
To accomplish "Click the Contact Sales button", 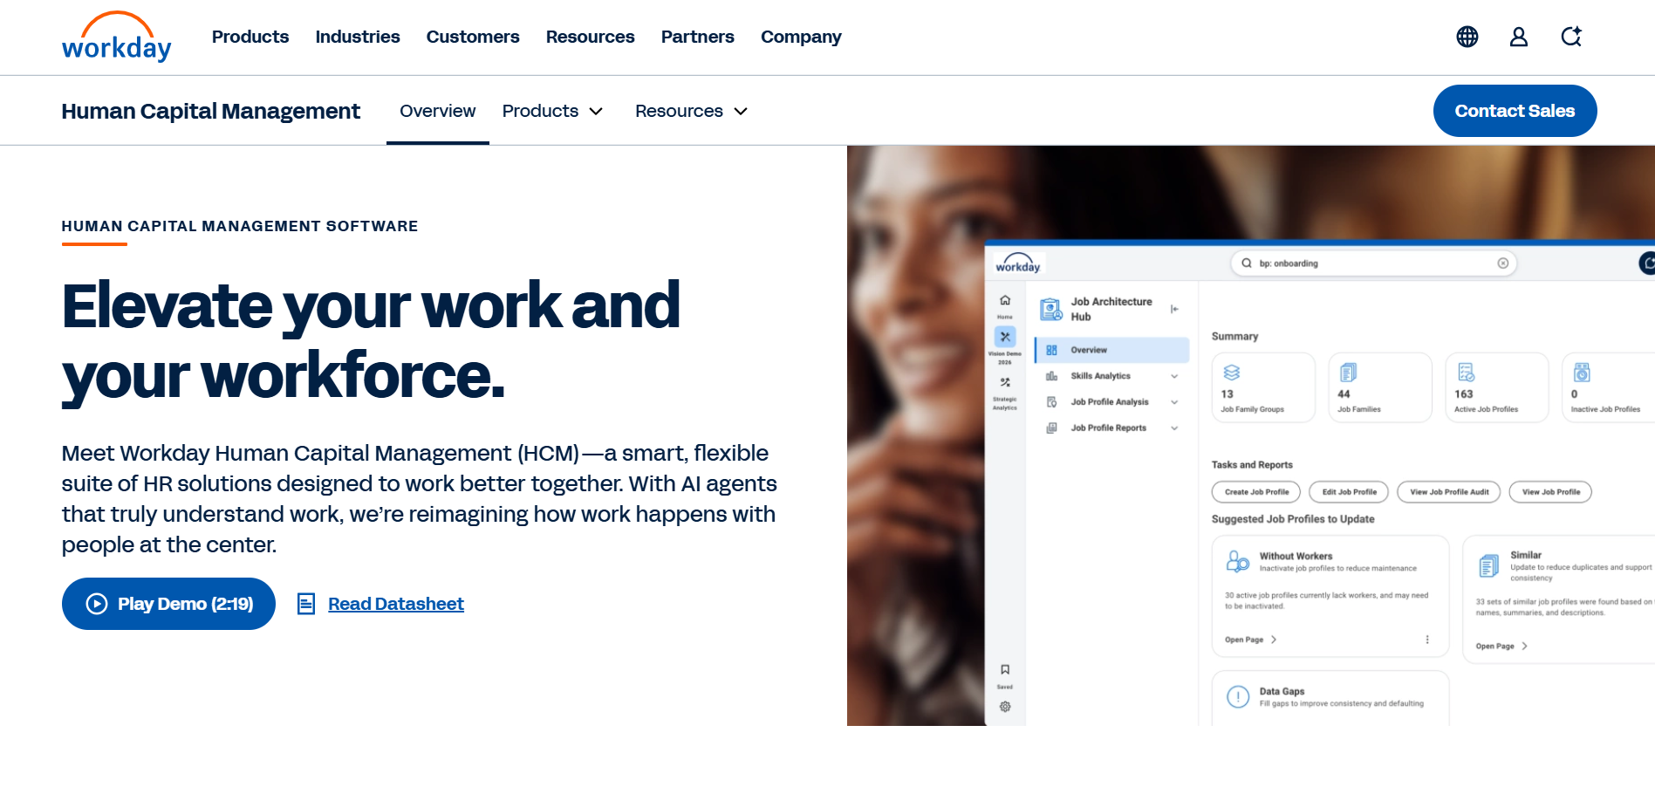I will click(1515, 111).
